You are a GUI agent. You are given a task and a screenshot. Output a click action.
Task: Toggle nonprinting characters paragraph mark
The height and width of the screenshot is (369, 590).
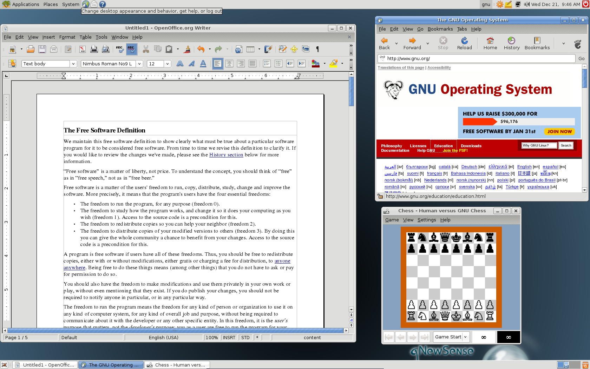point(317,49)
